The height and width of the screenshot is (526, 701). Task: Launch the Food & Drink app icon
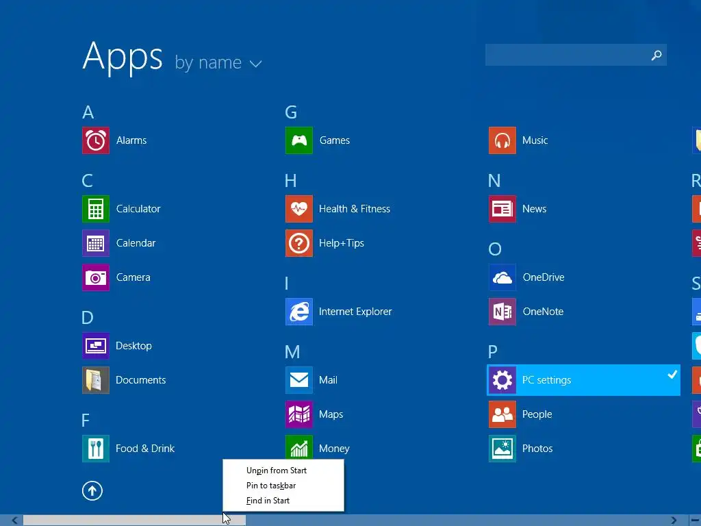click(96, 449)
